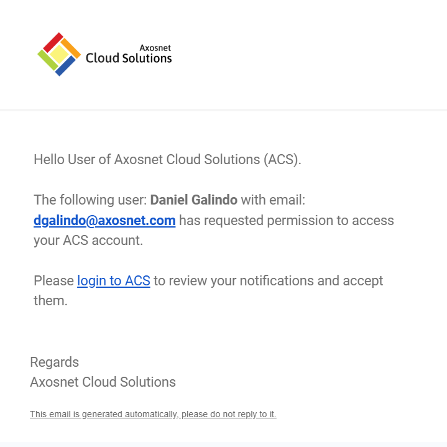
Task: Click the horizontal divider below the header
Action: click(x=224, y=110)
